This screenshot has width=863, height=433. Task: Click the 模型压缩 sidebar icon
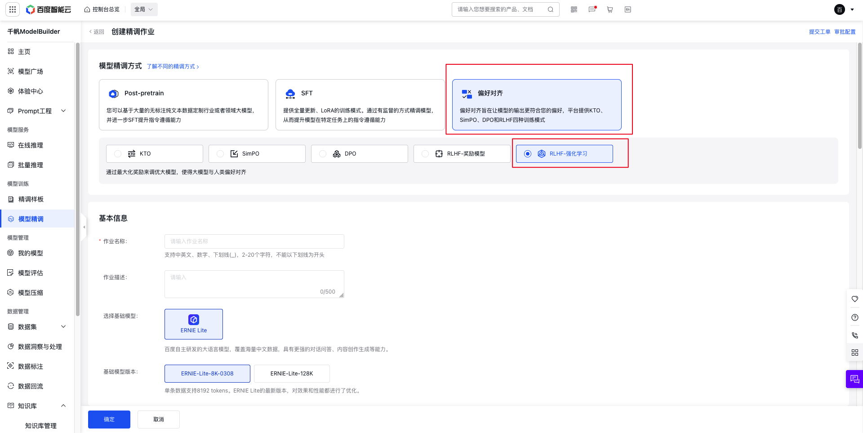click(x=11, y=292)
